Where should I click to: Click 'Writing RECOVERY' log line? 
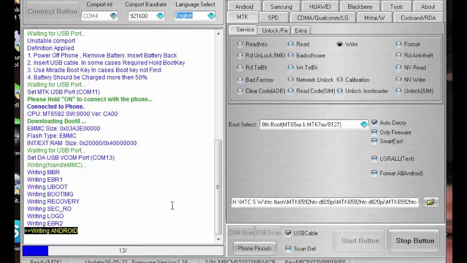pyautogui.click(x=53, y=201)
